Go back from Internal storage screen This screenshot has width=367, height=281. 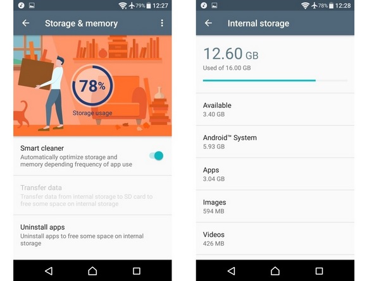pyautogui.click(x=208, y=23)
